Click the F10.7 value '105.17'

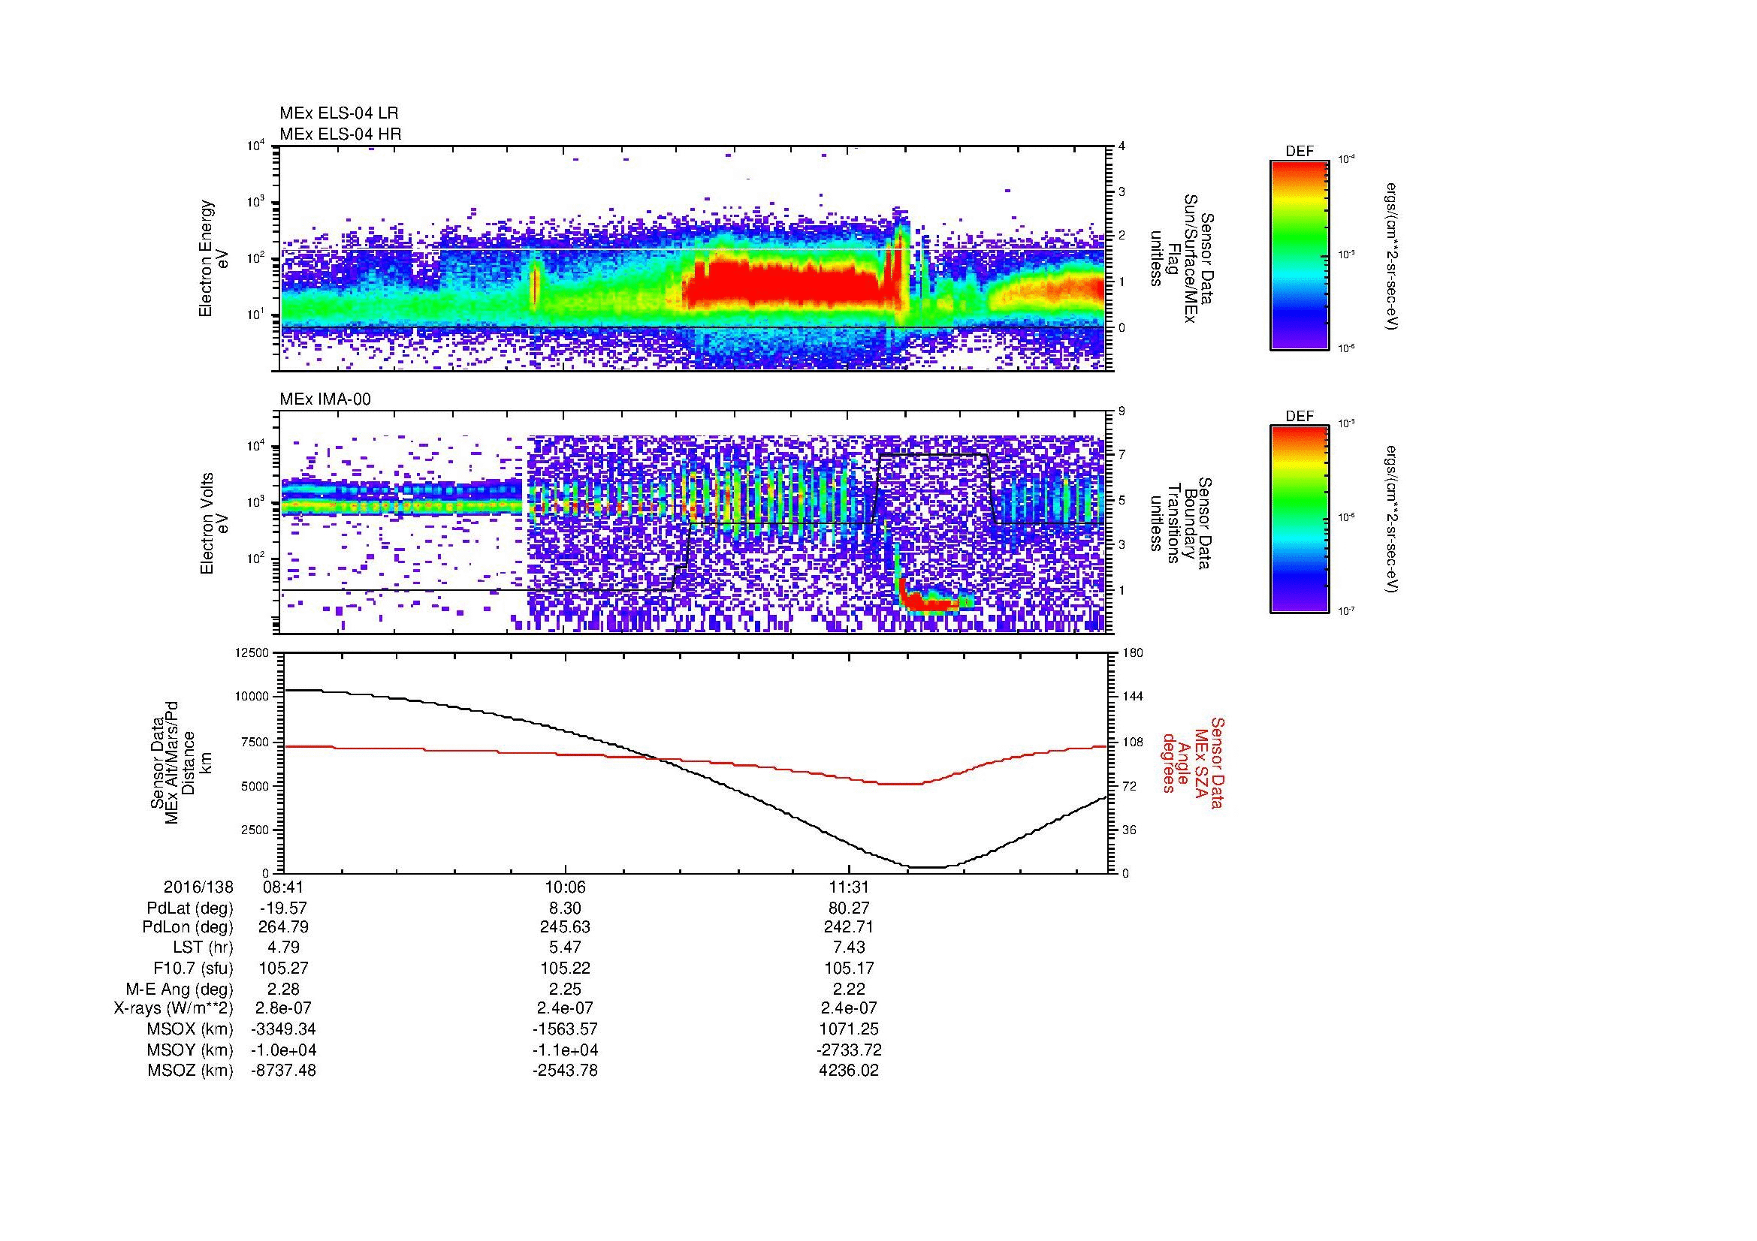point(849,968)
